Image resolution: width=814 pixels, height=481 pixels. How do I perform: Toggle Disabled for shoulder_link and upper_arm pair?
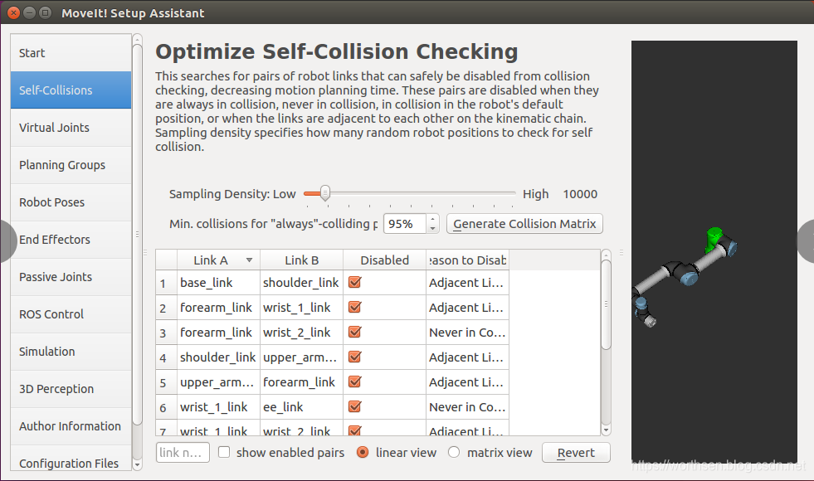(x=355, y=357)
